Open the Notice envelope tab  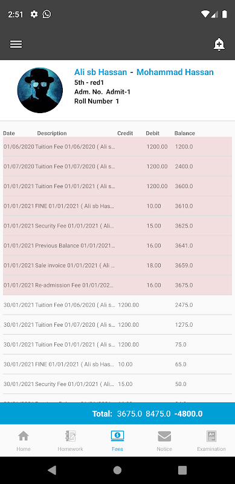[164, 441]
